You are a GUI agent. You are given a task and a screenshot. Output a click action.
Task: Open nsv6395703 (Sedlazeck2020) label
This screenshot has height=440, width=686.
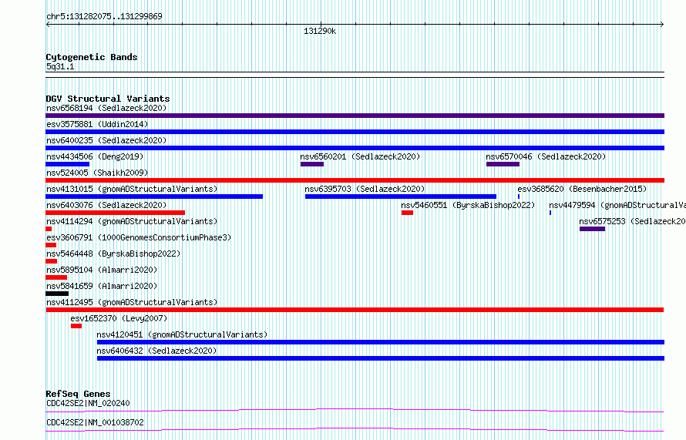[365, 189]
